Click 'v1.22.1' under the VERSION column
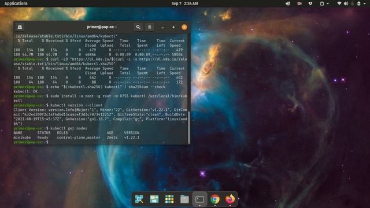 click(132, 138)
